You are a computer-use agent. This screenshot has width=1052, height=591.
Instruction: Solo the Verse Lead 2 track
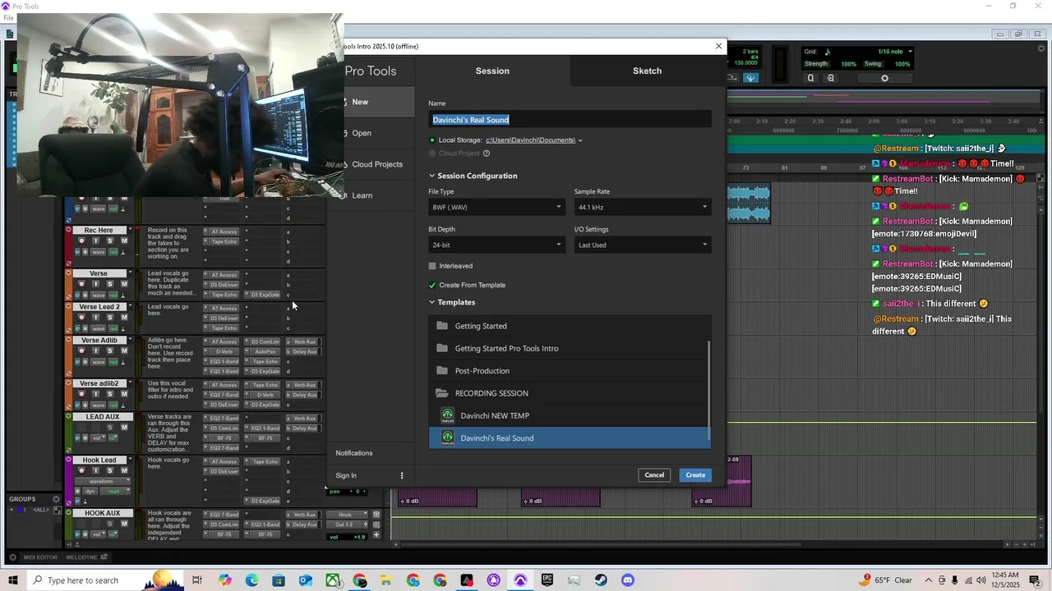[x=110, y=318]
